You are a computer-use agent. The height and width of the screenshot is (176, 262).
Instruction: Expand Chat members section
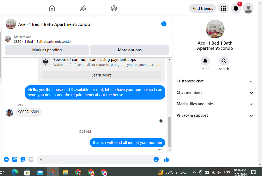click(x=215, y=93)
